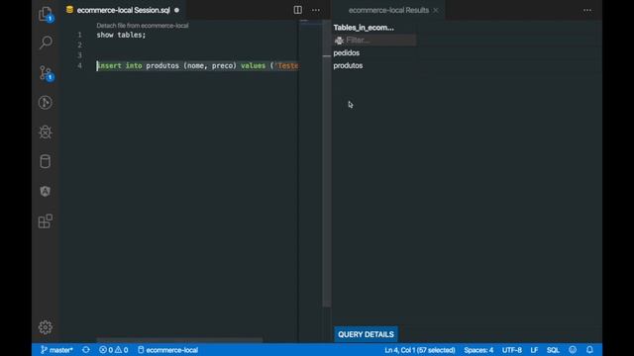
Task: Open the Search view
Action: (x=46, y=42)
